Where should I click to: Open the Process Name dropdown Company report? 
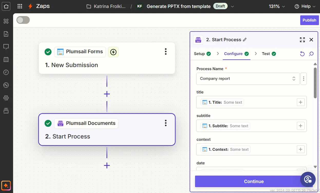click(x=248, y=79)
